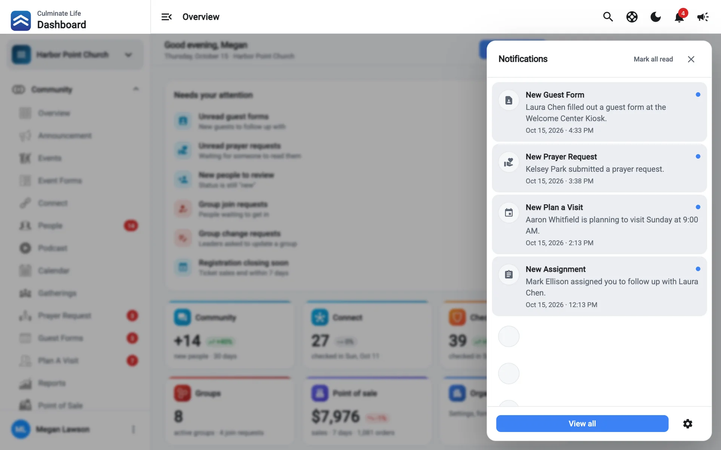Click the notifications bell icon
Viewport: 721px width, 450px height.
679,17
